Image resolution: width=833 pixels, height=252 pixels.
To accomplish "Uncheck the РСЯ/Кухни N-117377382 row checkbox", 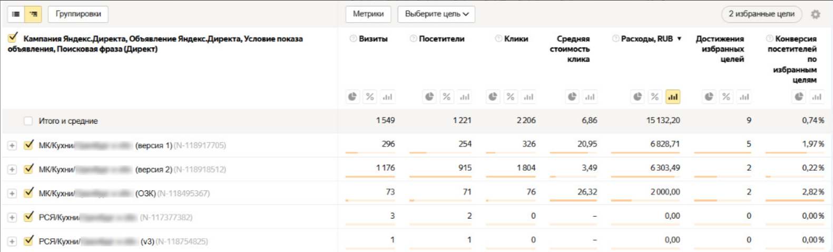I will (x=28, y=217).
